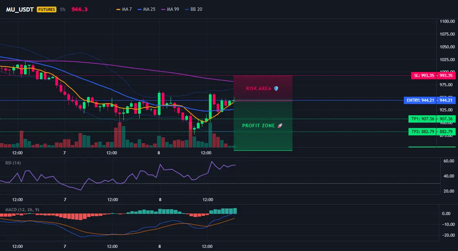
Task: Toggle the MA 7 legend entry
Action: (x=124, y=9)
